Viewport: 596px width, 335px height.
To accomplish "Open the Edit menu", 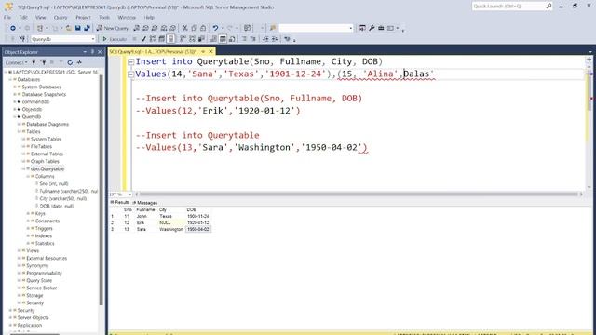I will point(23,18).
